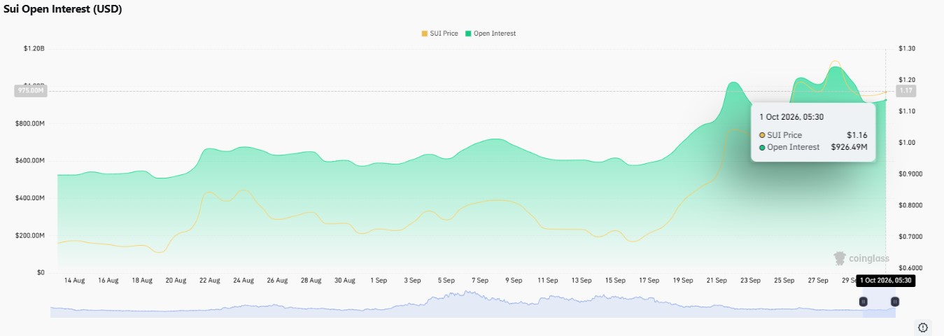Click the $926.49M Open Interest tooltip value

point(849,147)
